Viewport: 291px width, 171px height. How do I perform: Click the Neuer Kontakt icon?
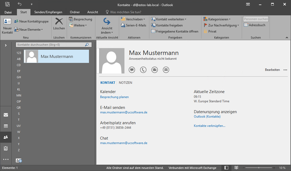tap(7, 22)
